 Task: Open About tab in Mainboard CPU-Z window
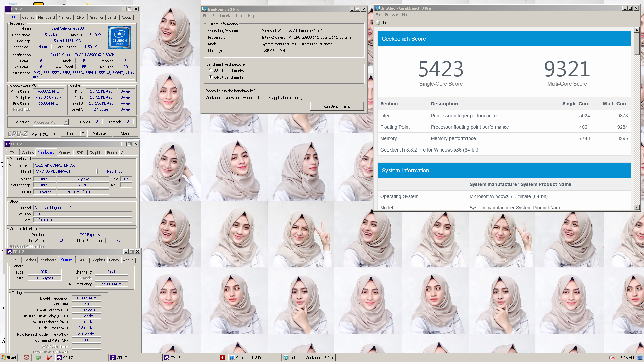pos(126,153)
